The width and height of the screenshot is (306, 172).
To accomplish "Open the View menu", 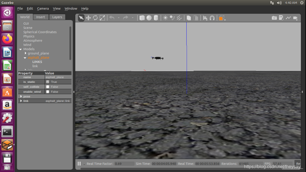I will pyautogui.click(x=57, y=8).
